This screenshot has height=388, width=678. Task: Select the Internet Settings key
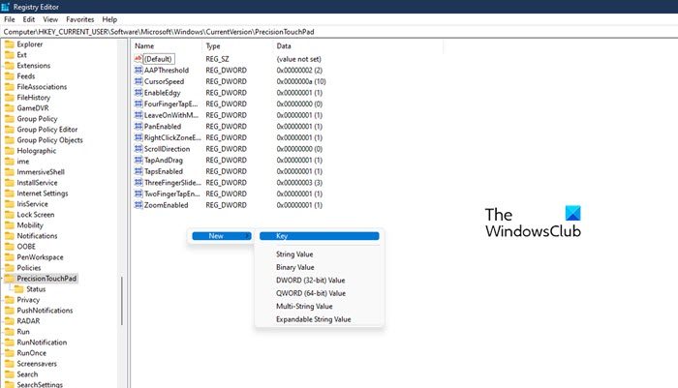pos(43,194)
